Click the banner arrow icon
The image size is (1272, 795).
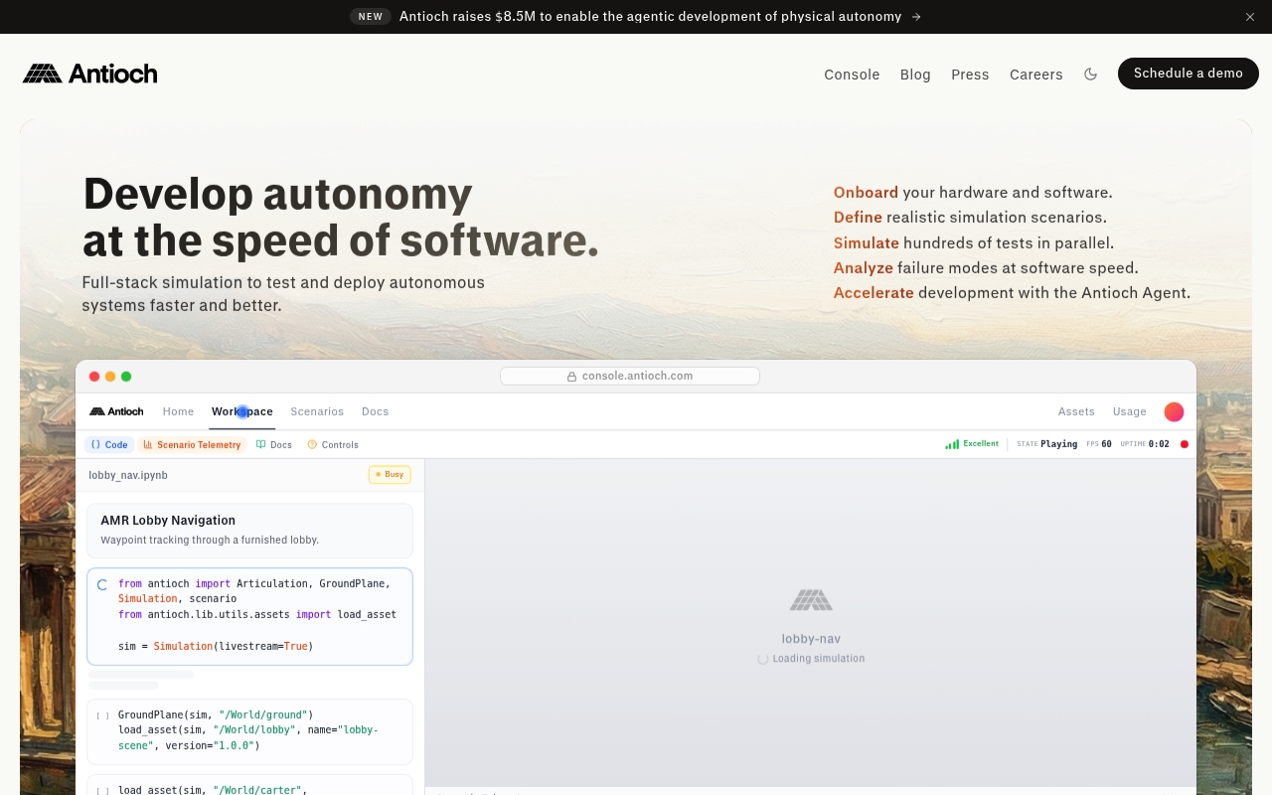tap(916, 17)
